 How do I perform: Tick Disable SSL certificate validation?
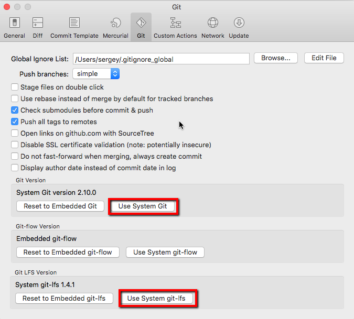coord(15,145)
